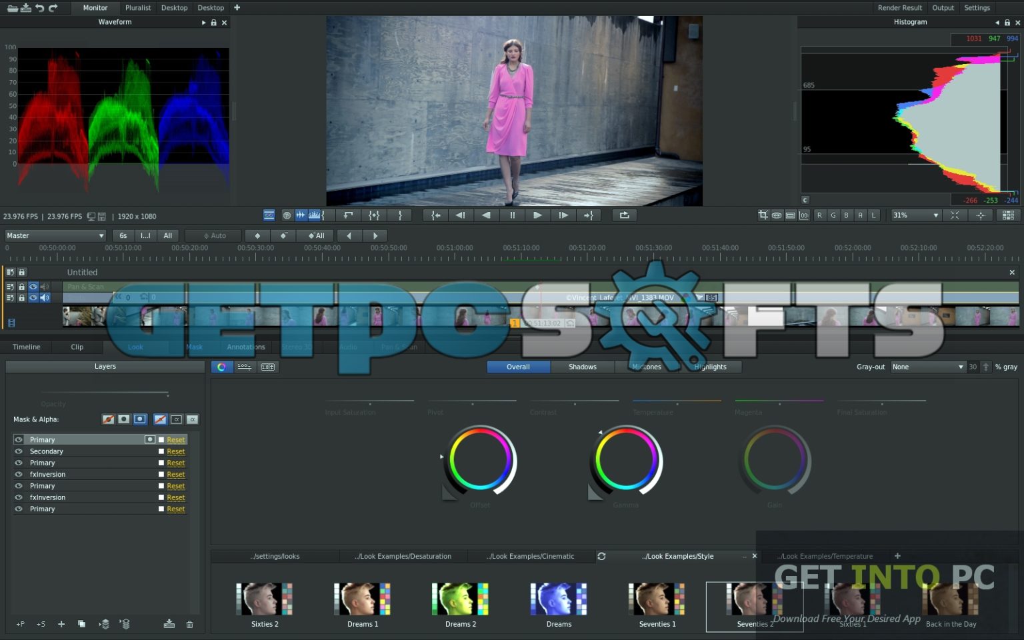Open the Clip tab
This screenshot has width=1024, height=640.
(x=77, y=347)
